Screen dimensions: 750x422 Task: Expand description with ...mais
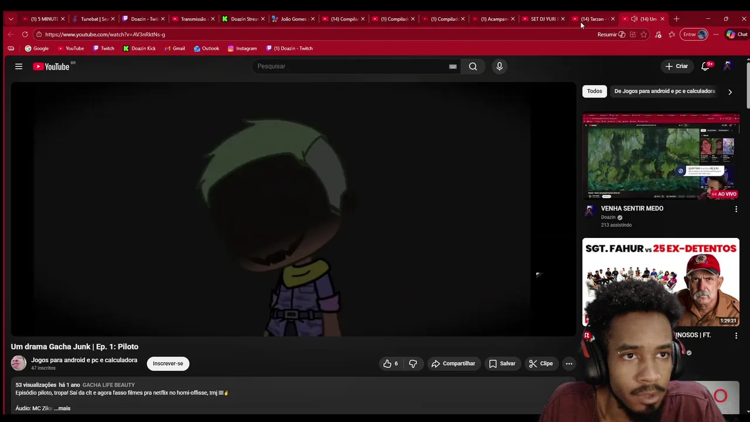click(x=62, y=408)
